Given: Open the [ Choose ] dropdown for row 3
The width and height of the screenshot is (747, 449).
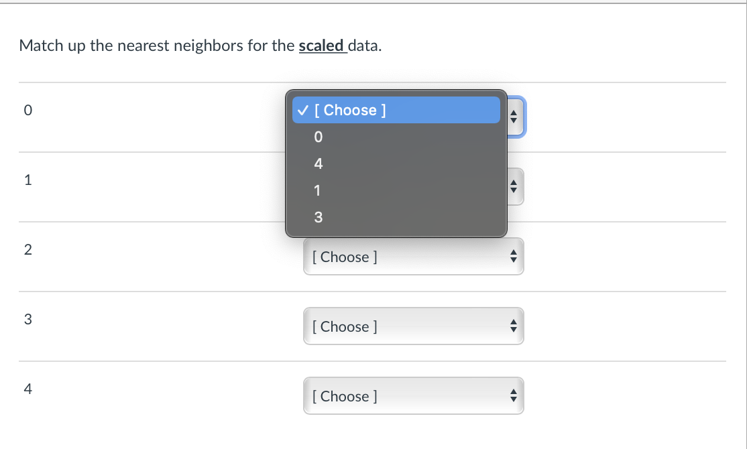Looking at the screenshot, I should (402, 326).
